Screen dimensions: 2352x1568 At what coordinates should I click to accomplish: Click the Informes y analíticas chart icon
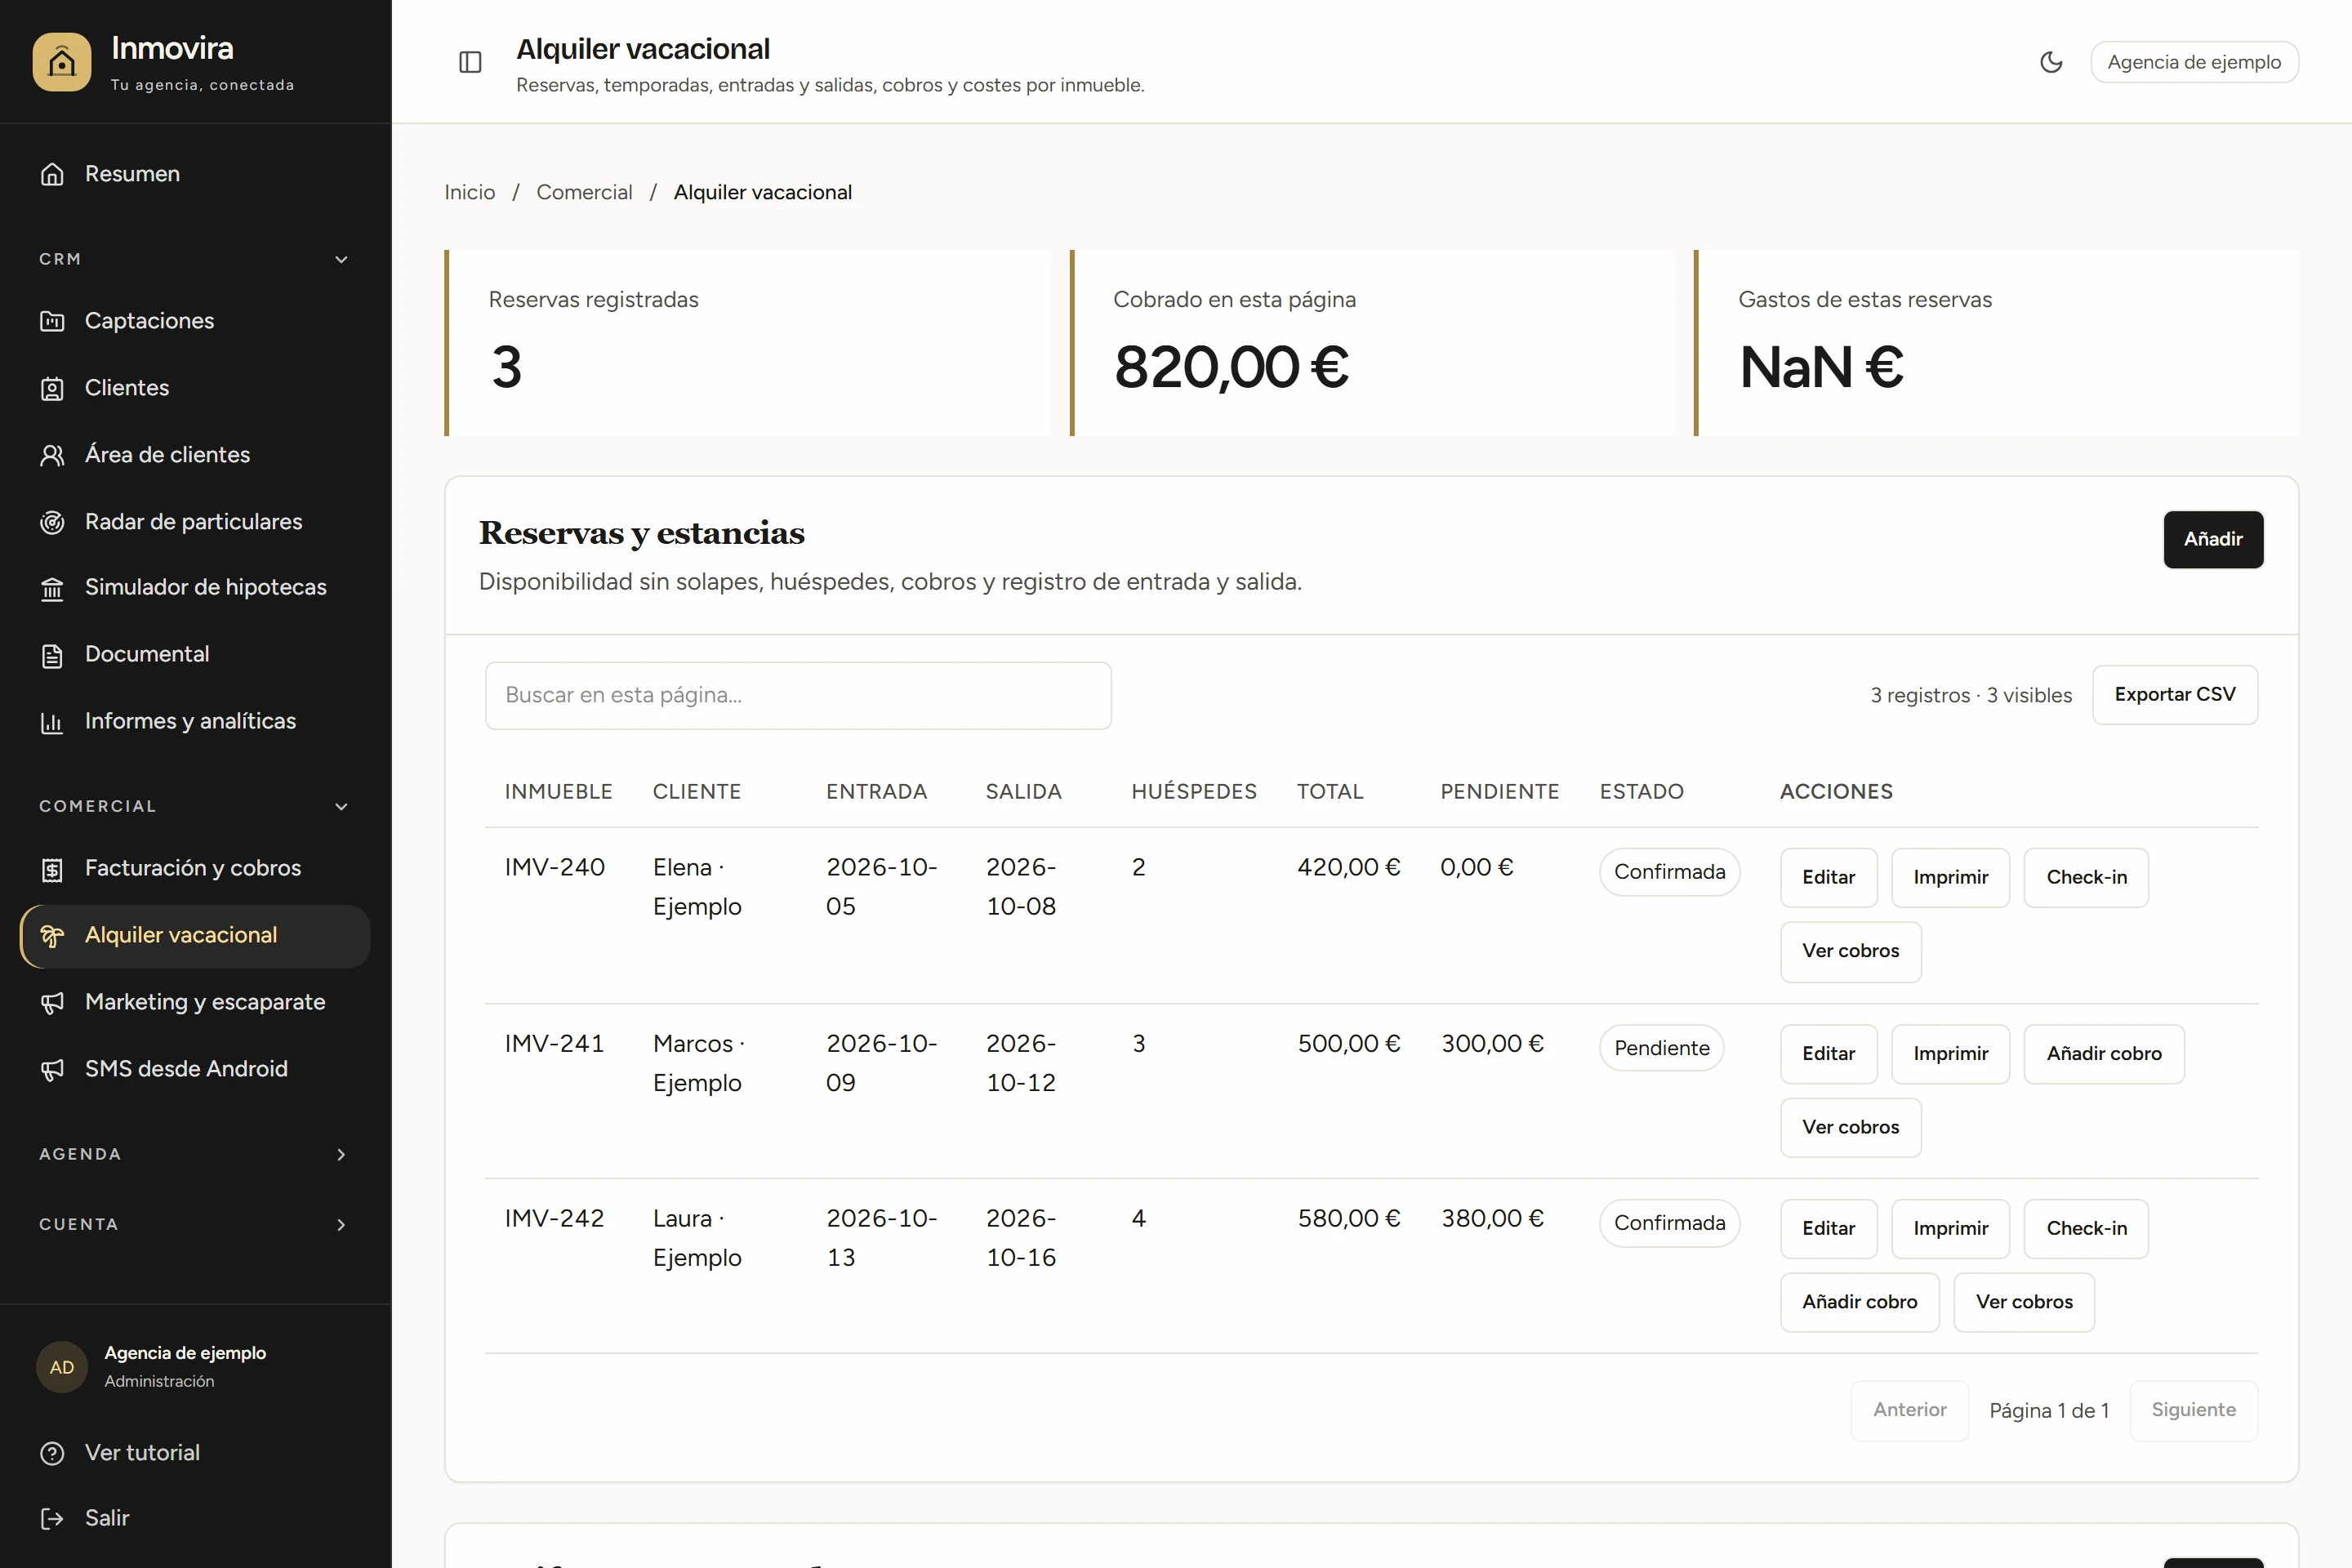[x=52, y=722]
